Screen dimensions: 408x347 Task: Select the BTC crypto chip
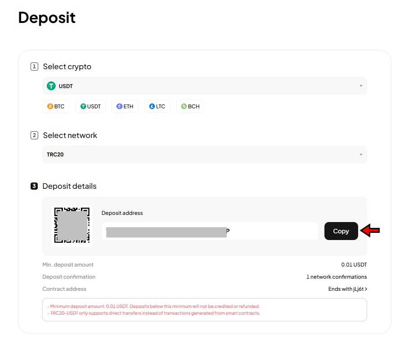click(x=56, y=106)
